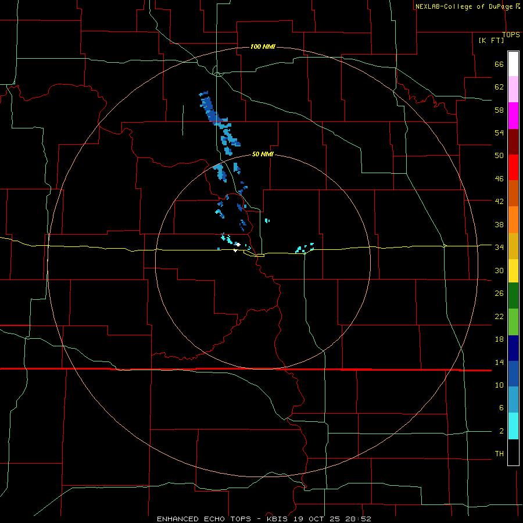Viewport: 523px width, 523px height.
Task: Click the legend value '14'
Action: (499, 362)
